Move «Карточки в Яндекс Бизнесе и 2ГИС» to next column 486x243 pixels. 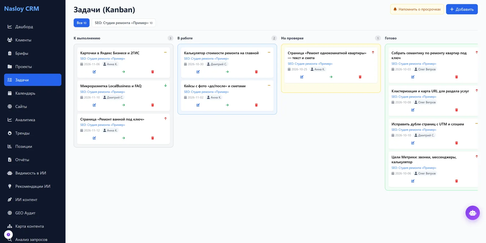pyautogui.click(x=123, y=72)
